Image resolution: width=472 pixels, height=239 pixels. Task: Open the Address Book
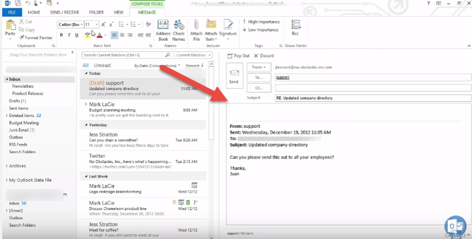pos(163,30)
